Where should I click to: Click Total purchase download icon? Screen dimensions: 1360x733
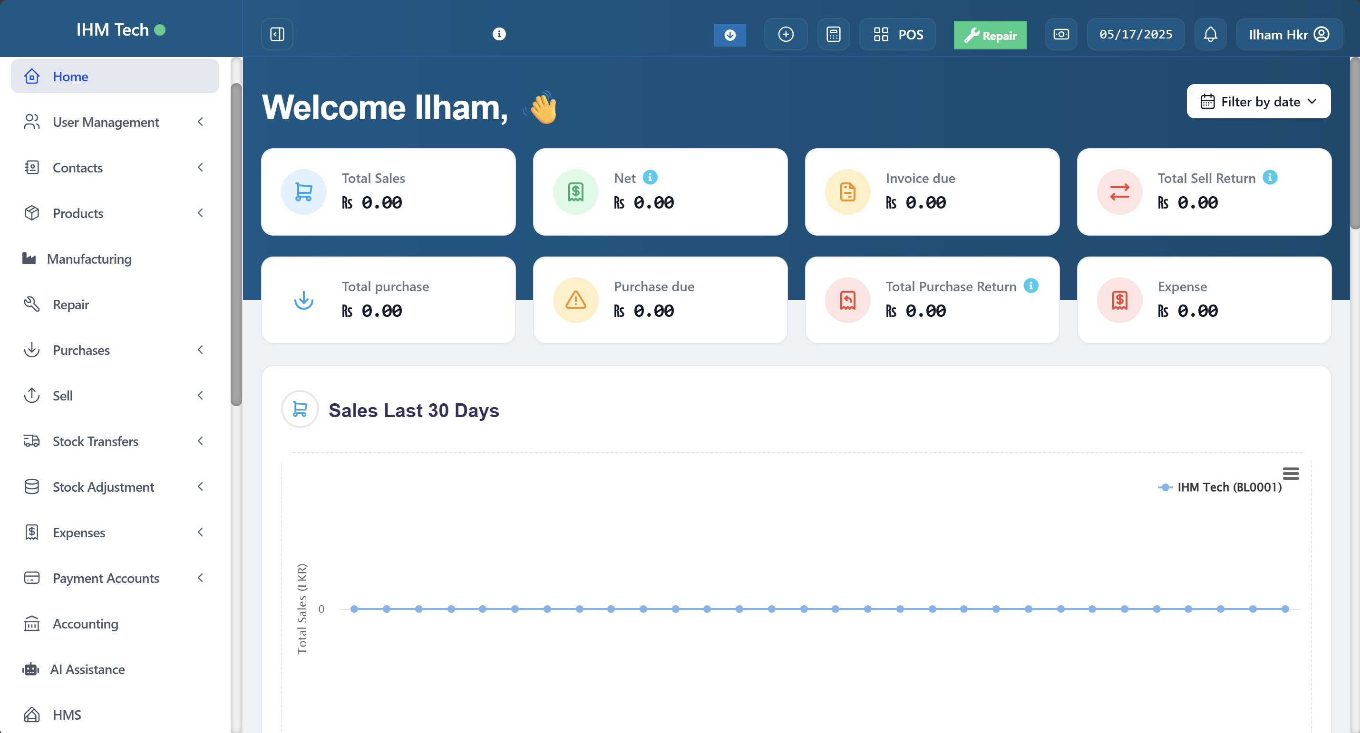click(x=303, y=300)
